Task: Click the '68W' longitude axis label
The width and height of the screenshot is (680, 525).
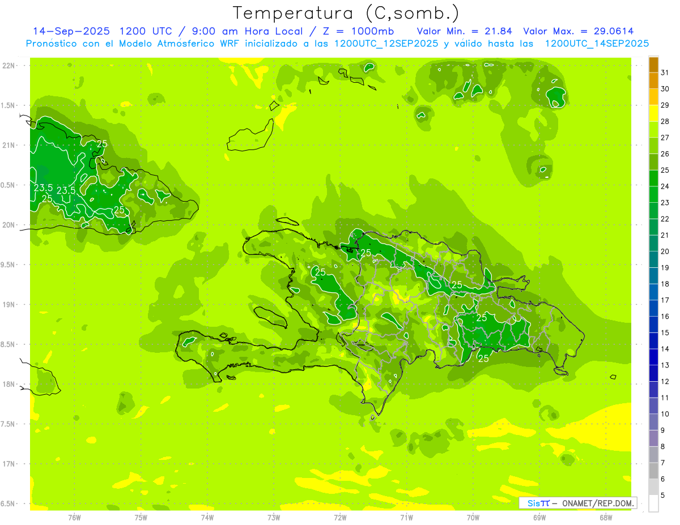Action: [x=606, y=518]
